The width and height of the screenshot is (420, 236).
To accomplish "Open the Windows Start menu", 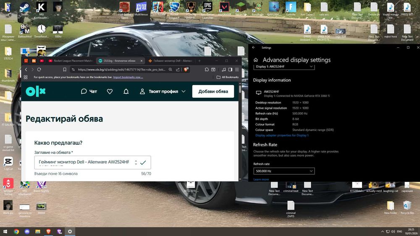I will point(5,231).
